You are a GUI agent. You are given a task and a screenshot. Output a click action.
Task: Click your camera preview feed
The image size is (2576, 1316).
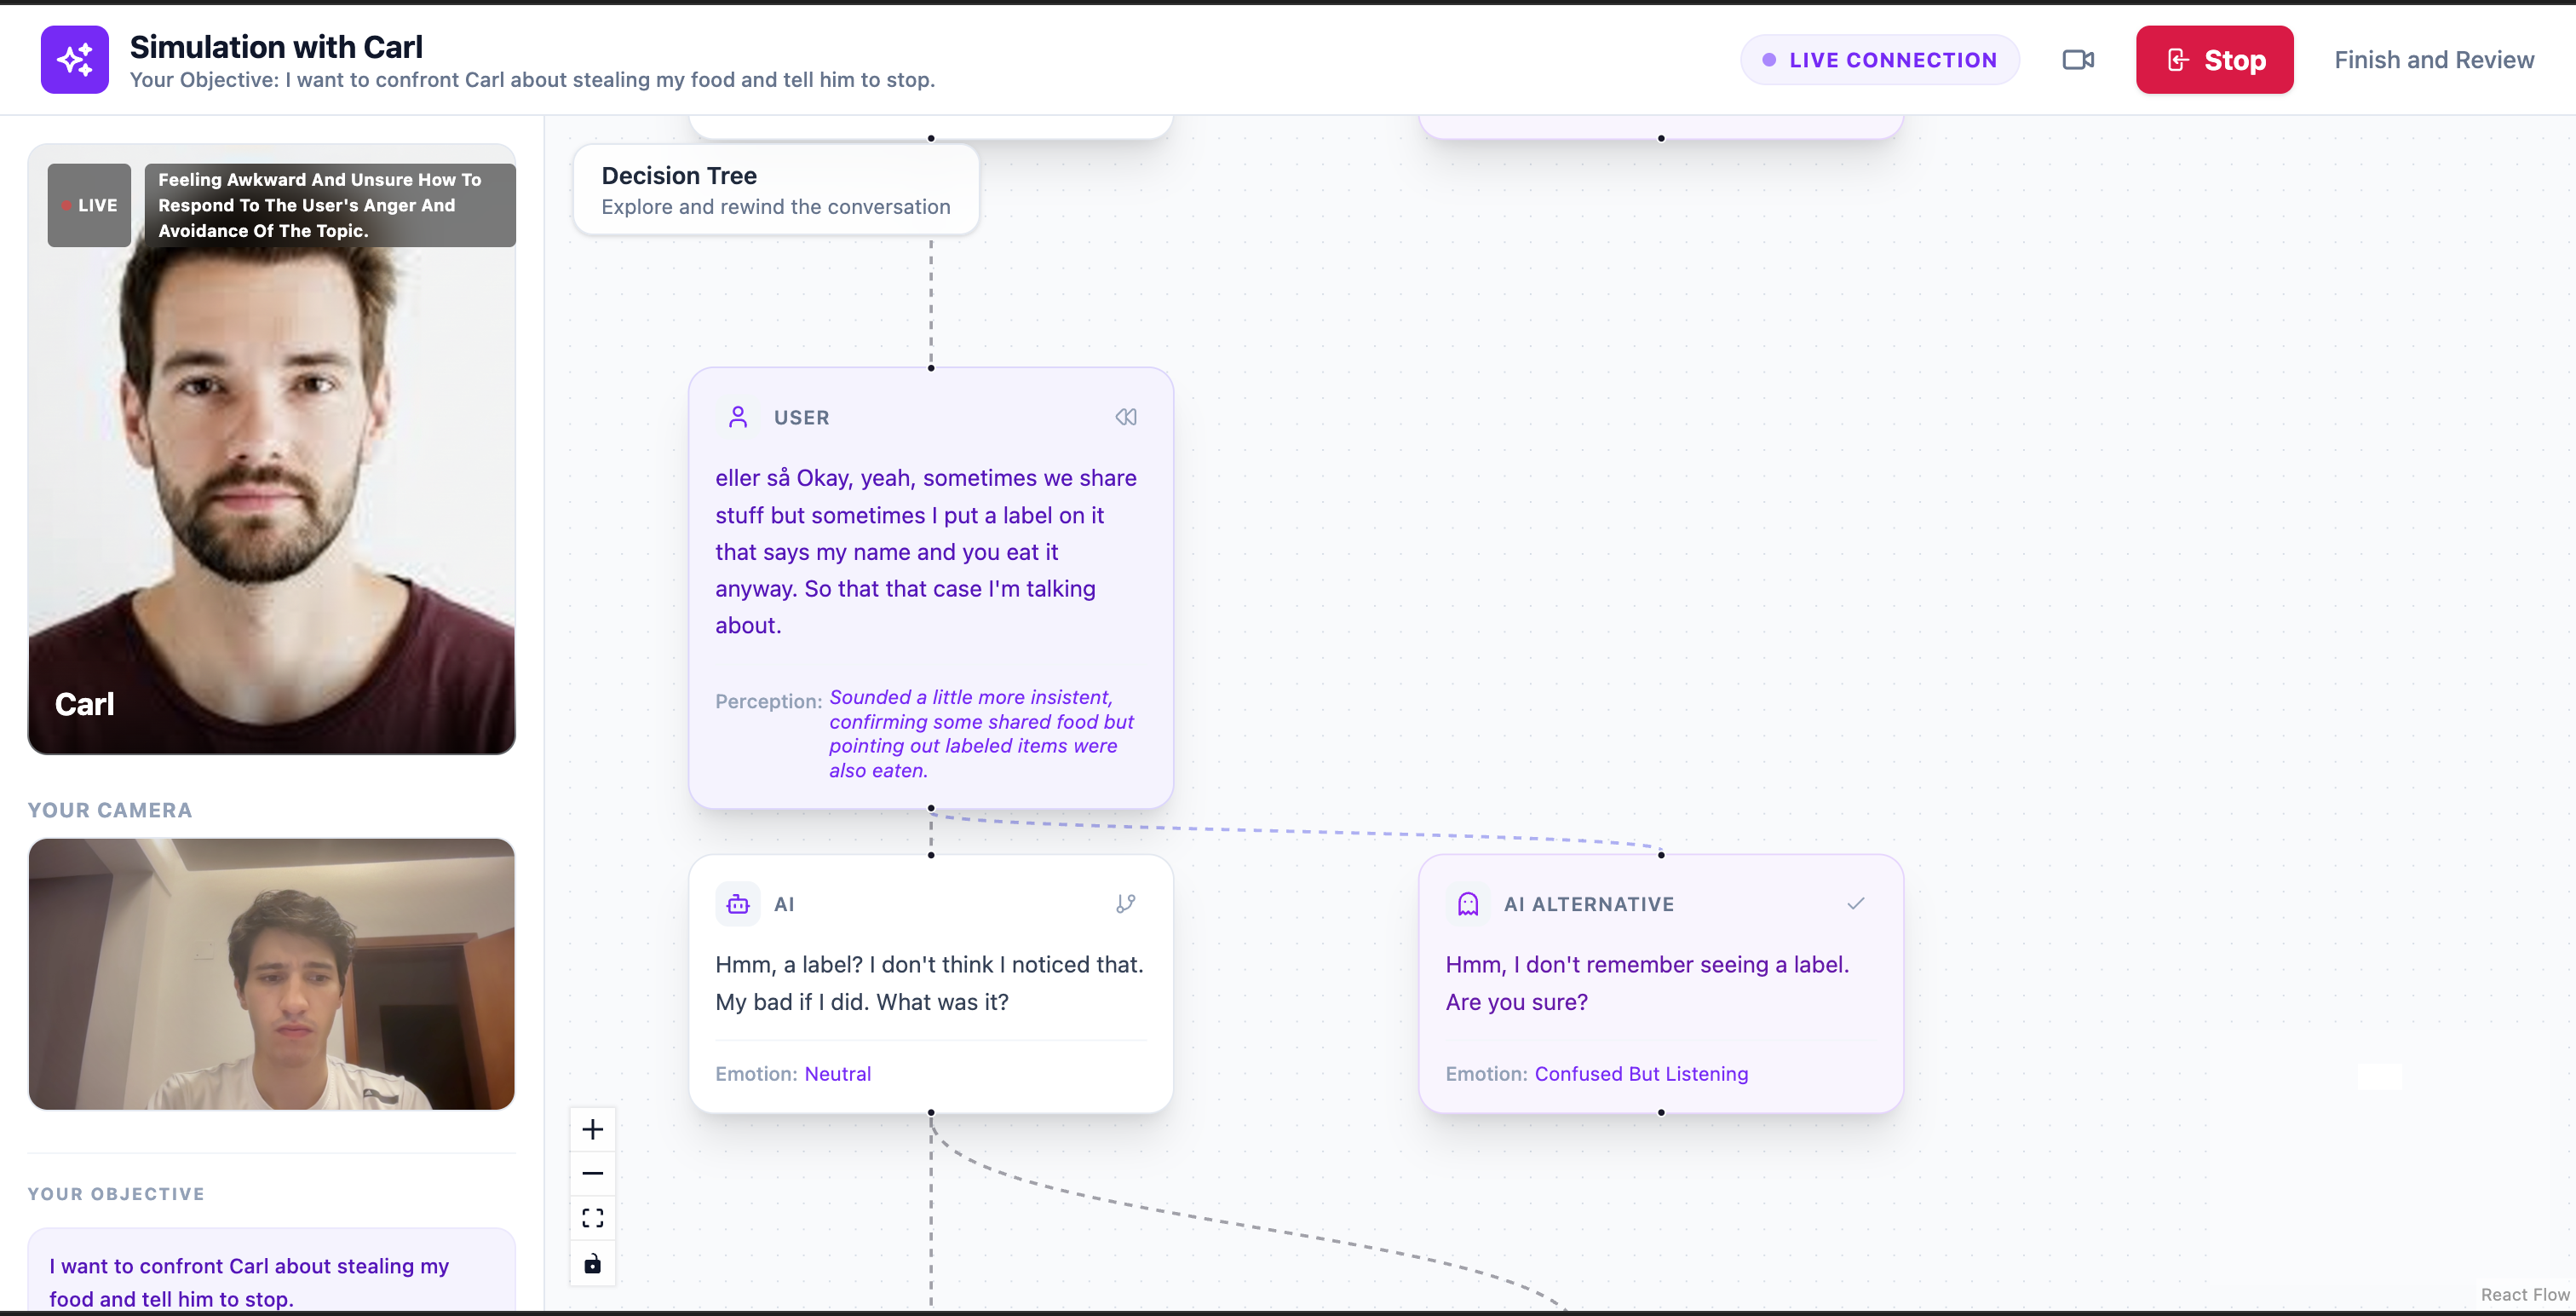point(272,973)
